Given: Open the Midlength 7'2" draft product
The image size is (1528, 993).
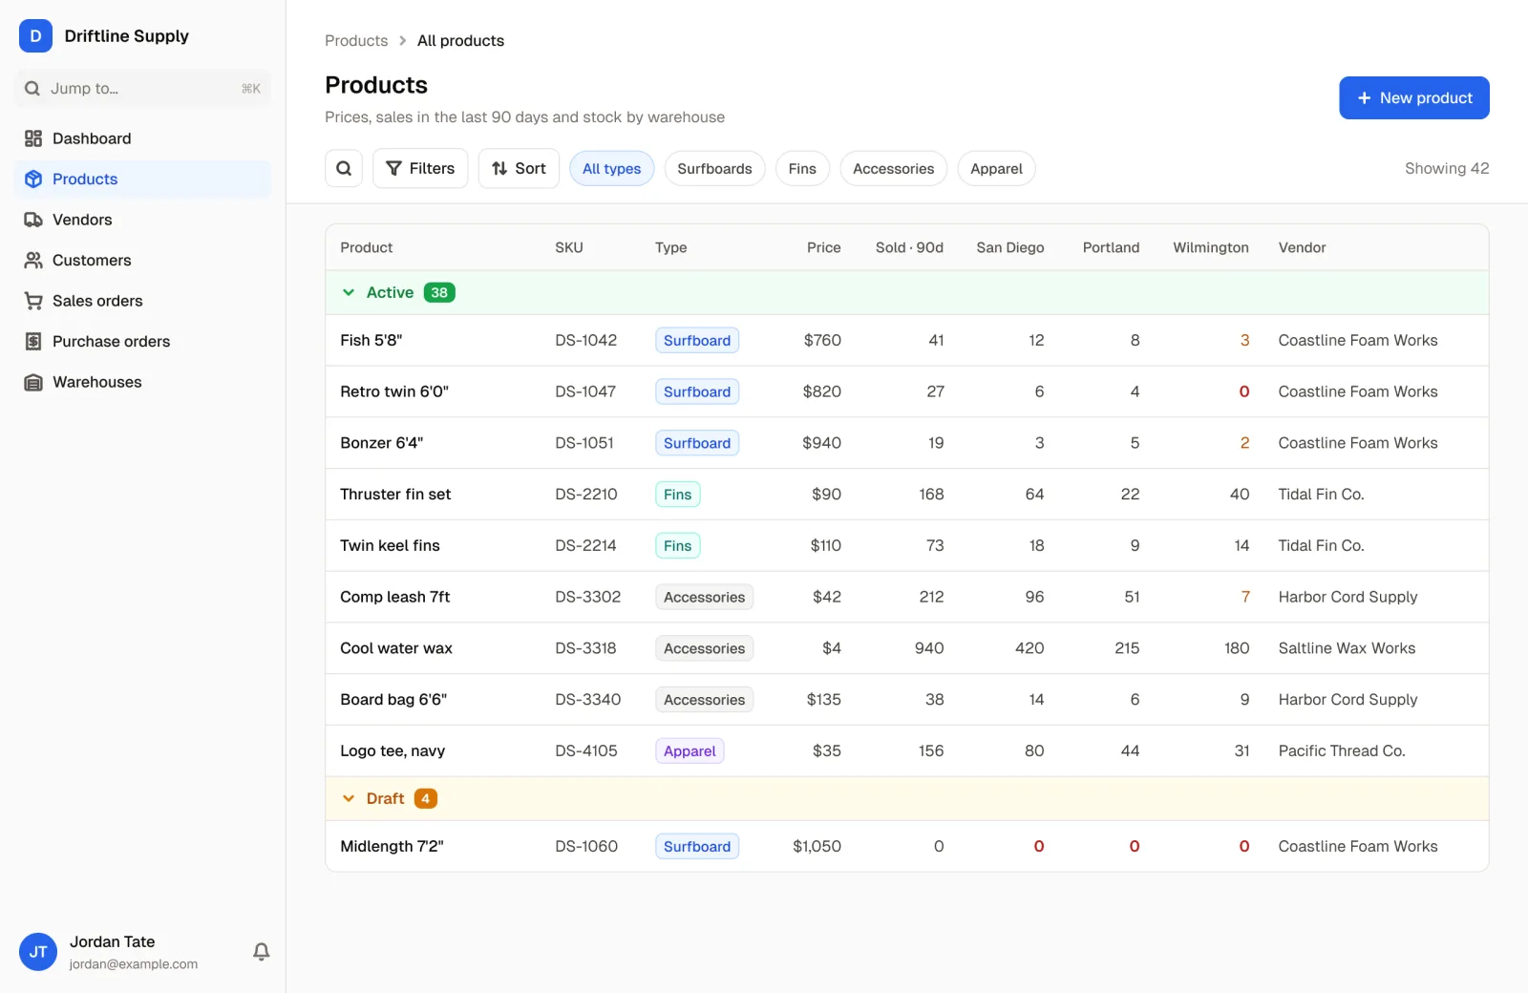Looking at the screenshot, I should coord(907,846).
